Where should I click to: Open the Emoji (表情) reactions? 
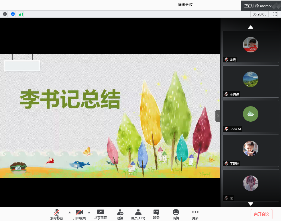pyautogui.click(x=176, y=214)
